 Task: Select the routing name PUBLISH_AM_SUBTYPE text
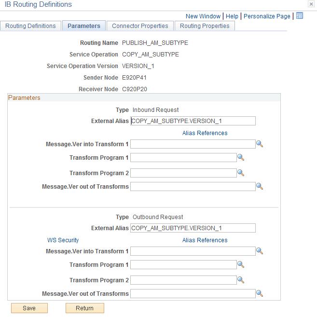[x=155, y=43]
